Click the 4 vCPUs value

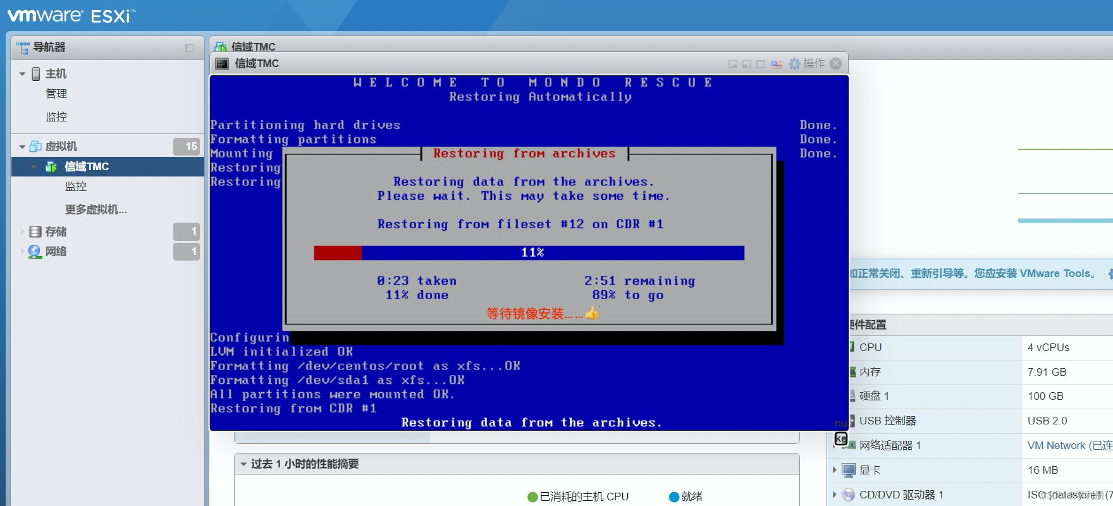pyautogui.click(x=1048, y=347)
